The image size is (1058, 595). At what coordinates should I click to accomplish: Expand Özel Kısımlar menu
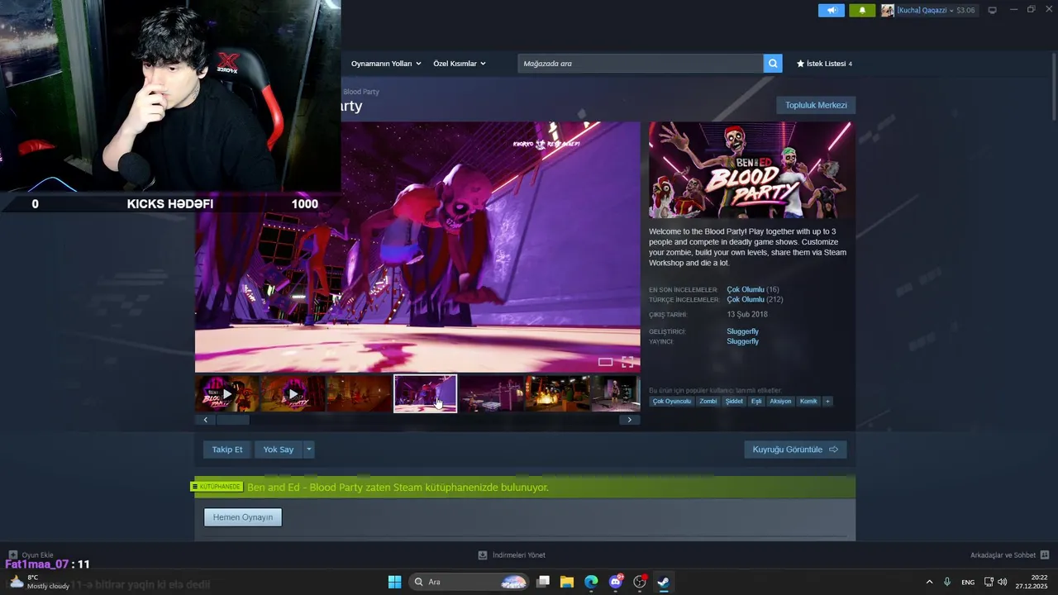tap(460, 64)
